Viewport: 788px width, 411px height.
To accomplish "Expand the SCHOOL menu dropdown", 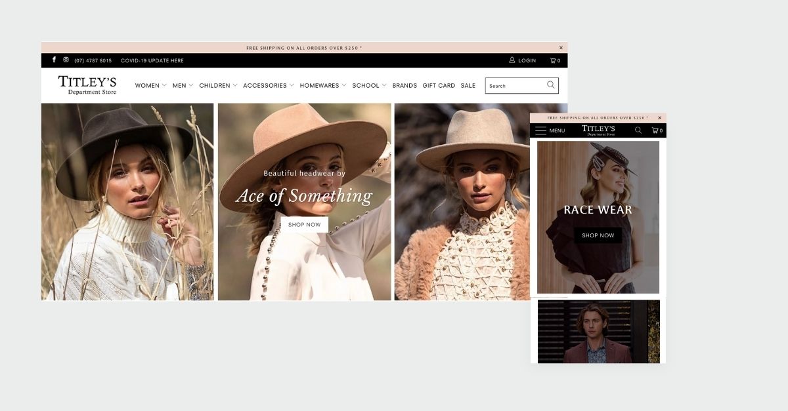I will coord(369,85).
